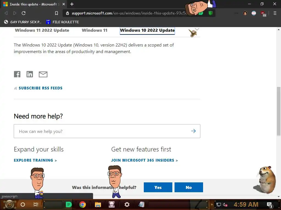The height and width of the screenshot is (210, 281).
Task: Click the Expand your skills heading
Action: [39, 149]
